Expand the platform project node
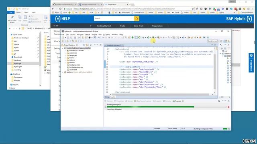 [63, 72]
